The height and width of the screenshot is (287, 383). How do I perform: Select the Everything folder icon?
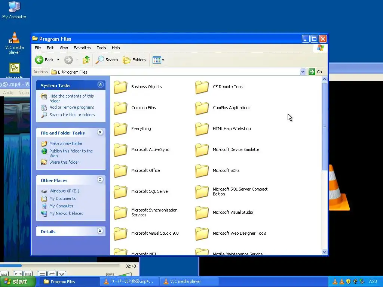120,129
